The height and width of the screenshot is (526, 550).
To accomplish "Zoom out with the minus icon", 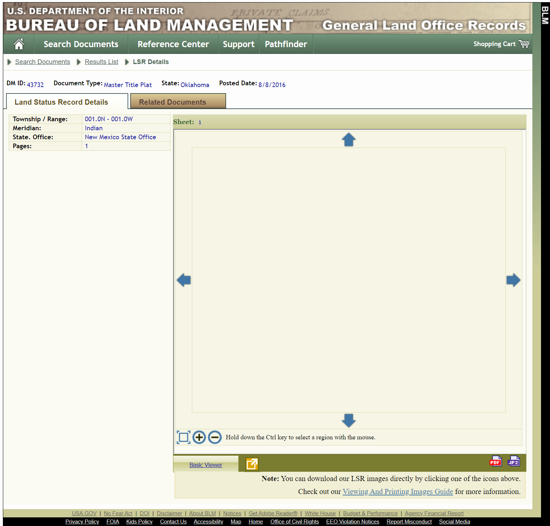I will coord(215,437).
